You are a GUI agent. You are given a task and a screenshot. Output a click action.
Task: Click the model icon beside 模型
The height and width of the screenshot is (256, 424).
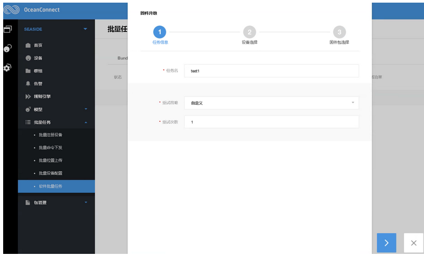(x=28, y=109)
